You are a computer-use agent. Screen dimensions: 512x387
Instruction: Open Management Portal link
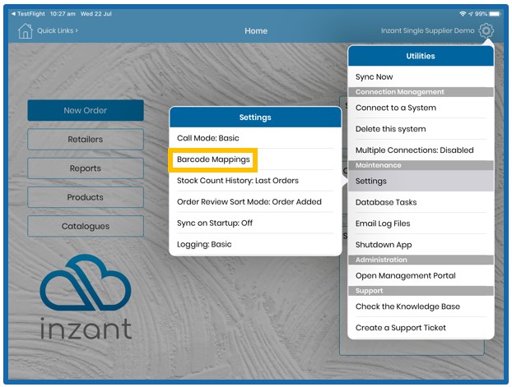click(421, 275)
